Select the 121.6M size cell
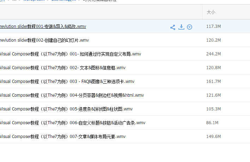The height and width of the screenshot is (162, 250). pyautogui.click(x=213, y=95)
